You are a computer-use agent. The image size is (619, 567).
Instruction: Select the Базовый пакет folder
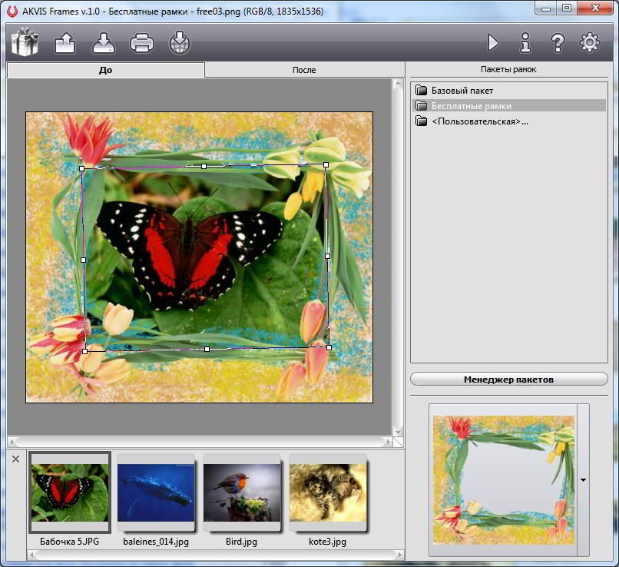(x=509, y=91)
